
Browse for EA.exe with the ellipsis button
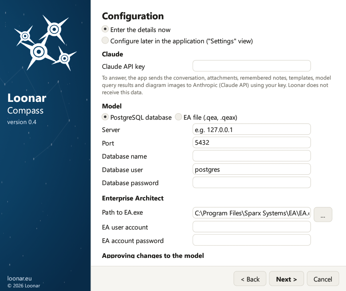(x=323, y=214)
